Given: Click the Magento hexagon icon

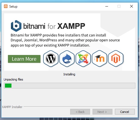Looking at the screenshot, I should pos(116,59).
